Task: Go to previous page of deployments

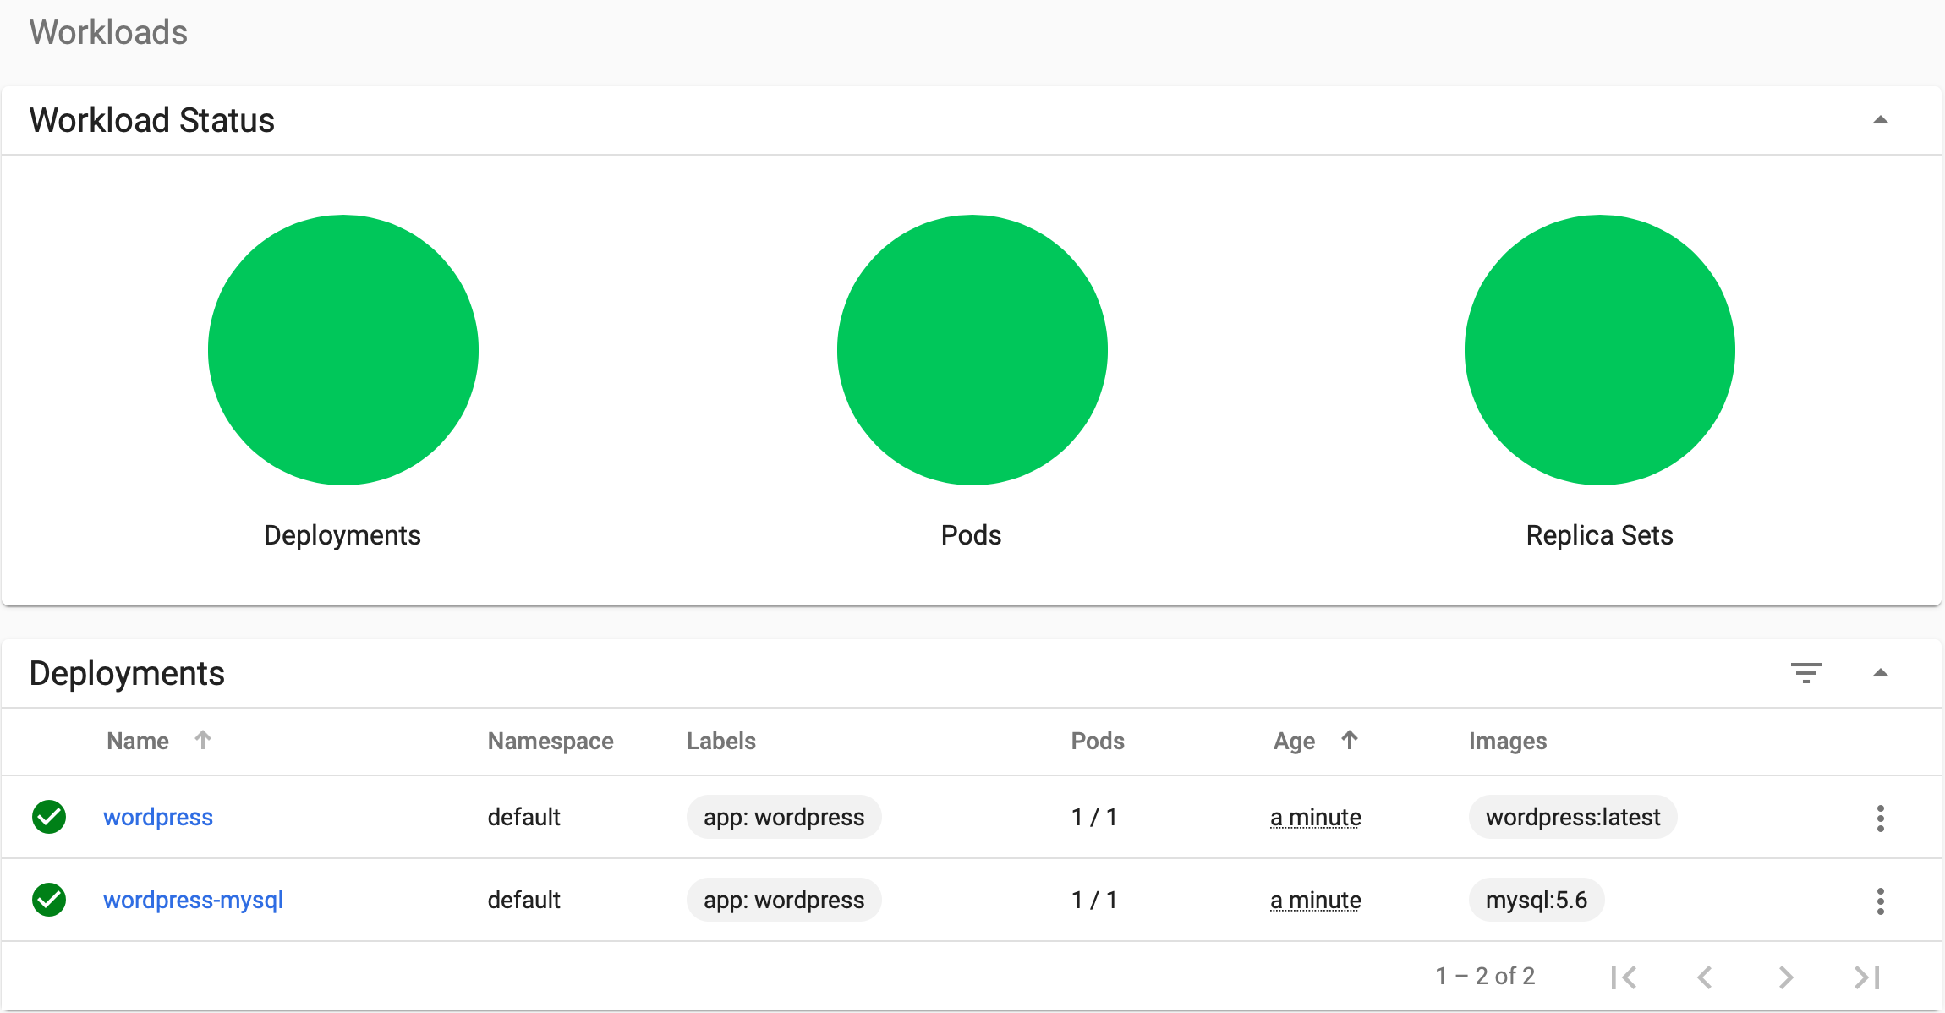Action: click(x=1705, y=977)
